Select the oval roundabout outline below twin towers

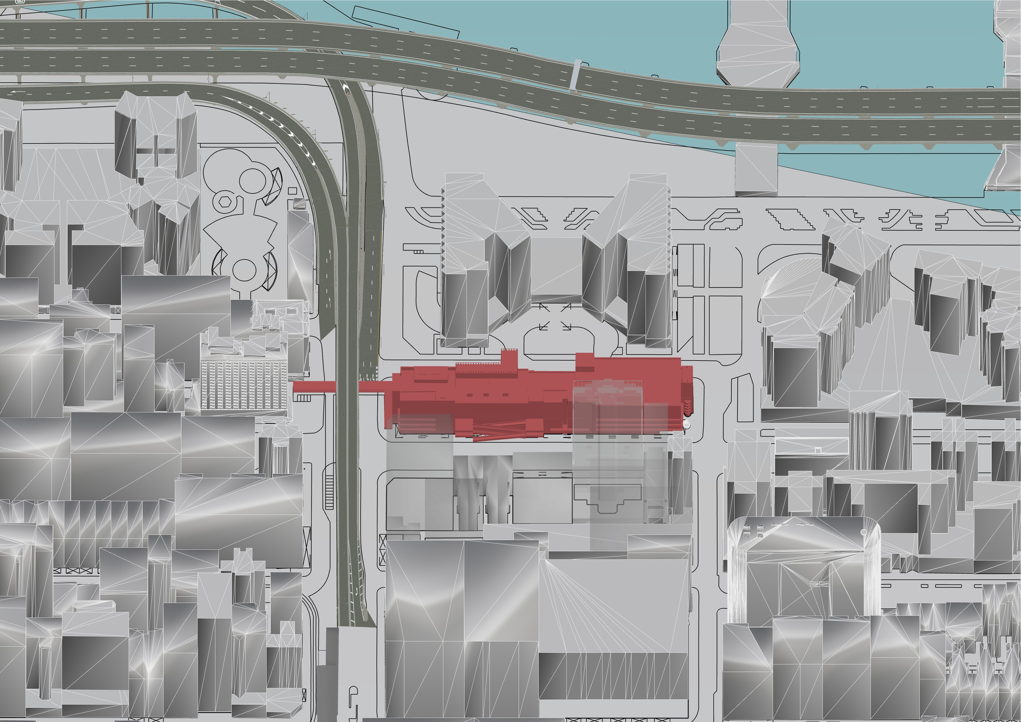point(558,341)
